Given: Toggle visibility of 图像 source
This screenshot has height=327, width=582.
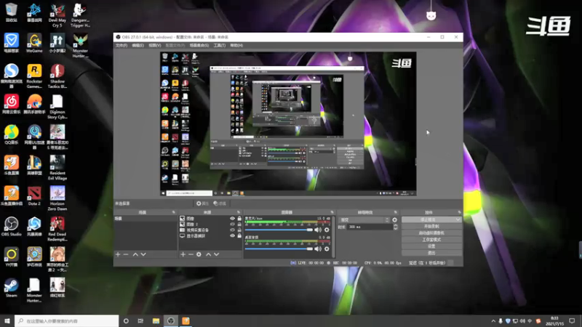Looking at the screenshot, I should click(232, 219).
